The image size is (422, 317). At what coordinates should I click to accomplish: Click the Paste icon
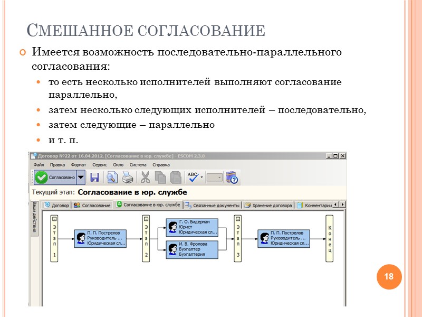click(x=175, y=177)
